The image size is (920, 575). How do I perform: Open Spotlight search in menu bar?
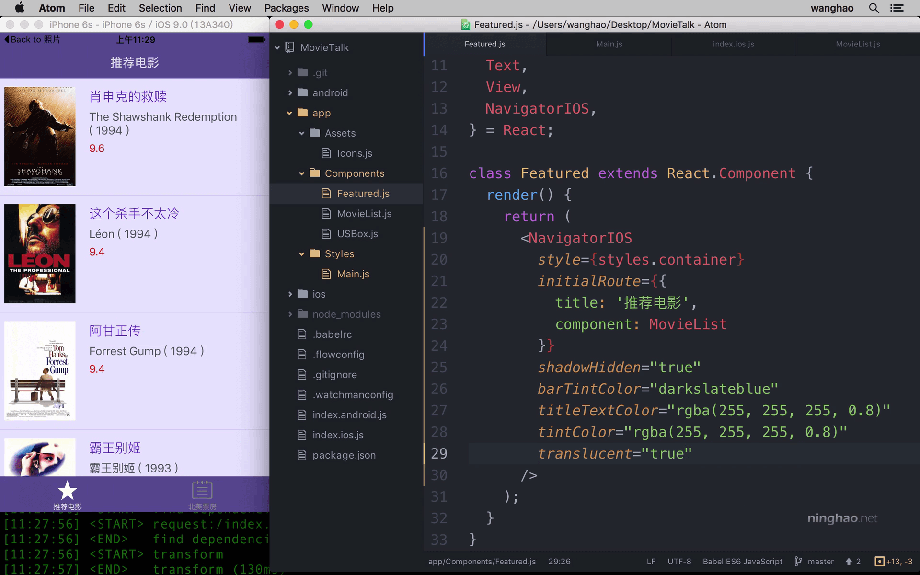pos(874,8)
